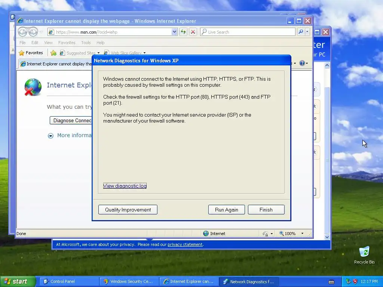Open the recent pages dropdown arrow
The width and height of the screenshot is (383, 287).
point(41,32)
